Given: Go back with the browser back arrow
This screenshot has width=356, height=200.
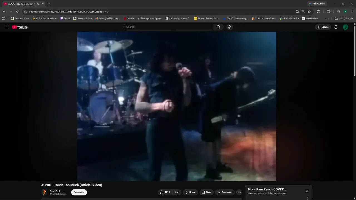Looking at the screenshot, I should pyautogui.click(x=4, y=12).
